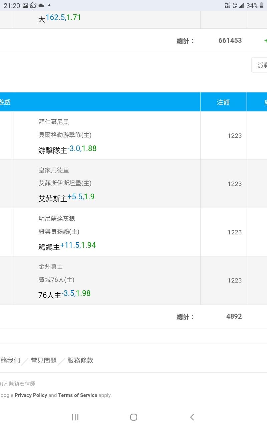The image size is (267, 428).
Task: Select the 游擊隊主 -3.0,1.88 bet line
Action: click(67, 149)
